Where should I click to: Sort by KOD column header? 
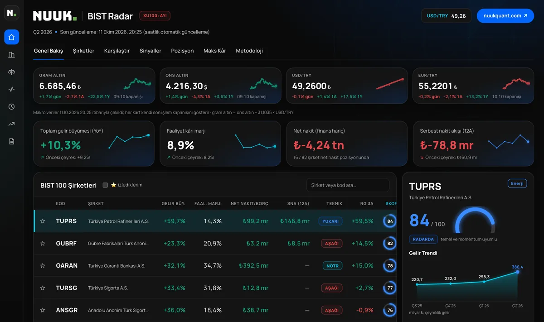pos(60,204)
